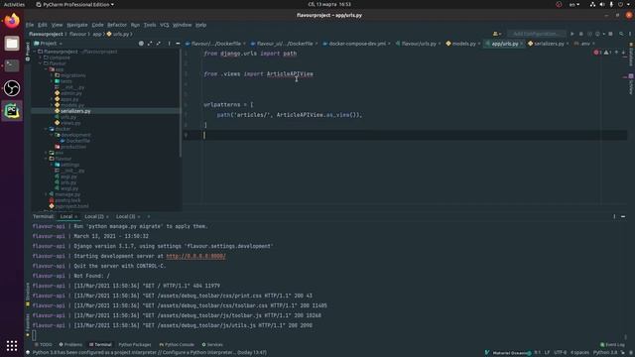Click the UTF-8 encoding status bar entry
The height and width of the screenshot is (357, 635).
(560, 353)
